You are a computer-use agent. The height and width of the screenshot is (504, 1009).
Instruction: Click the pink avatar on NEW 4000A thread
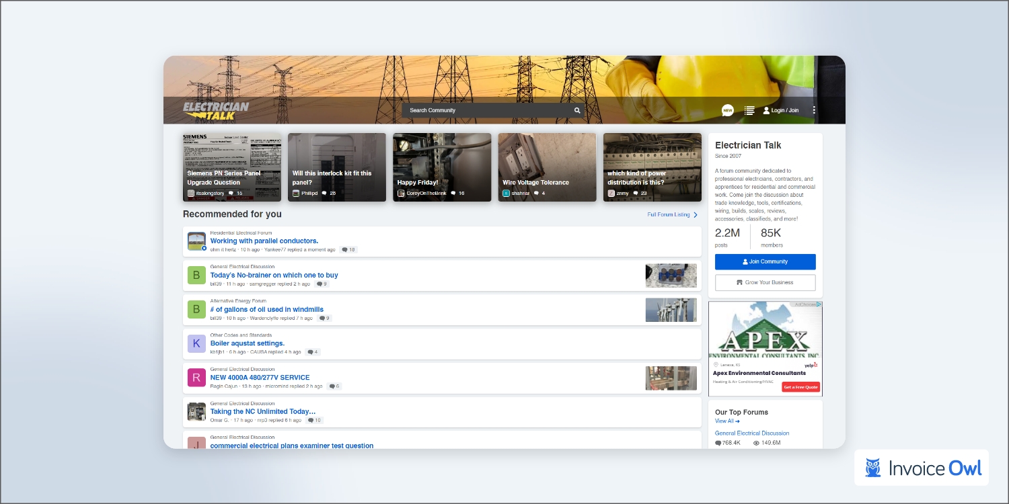click(196, 378)
